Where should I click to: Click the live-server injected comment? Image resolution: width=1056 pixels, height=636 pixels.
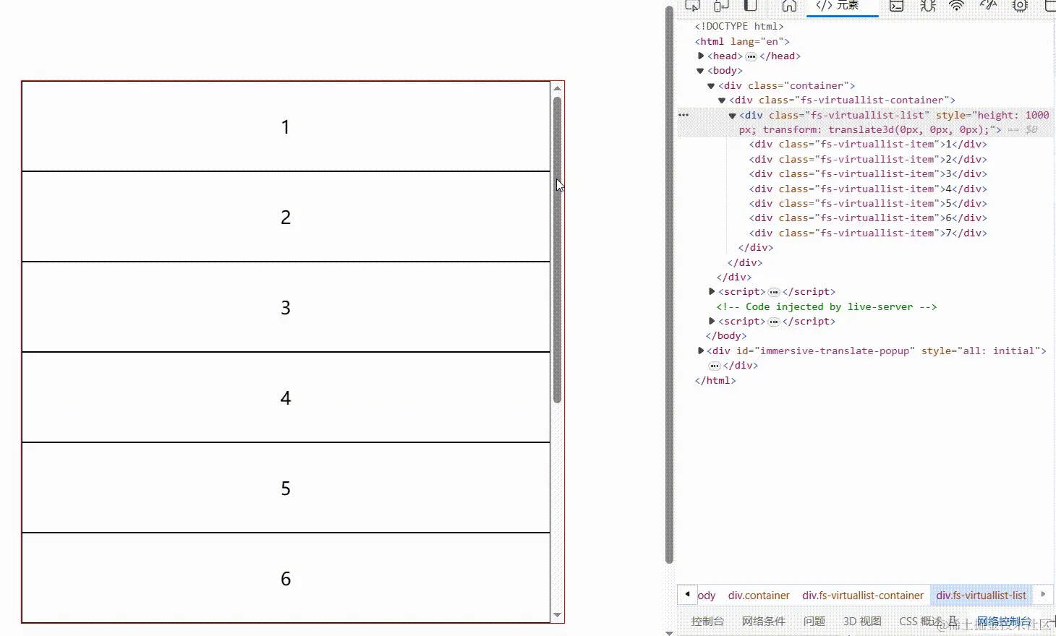pyautogui.click(x=826, y=306)
